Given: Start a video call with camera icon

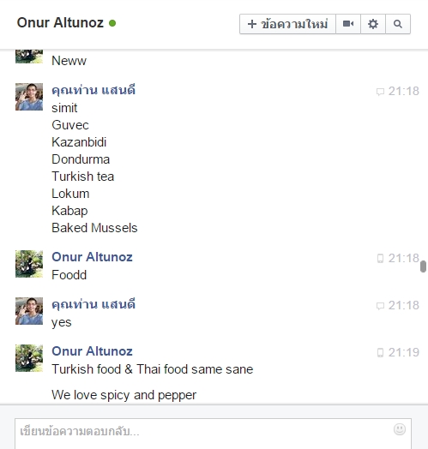Looking at the screenshot, I should 348,24.
